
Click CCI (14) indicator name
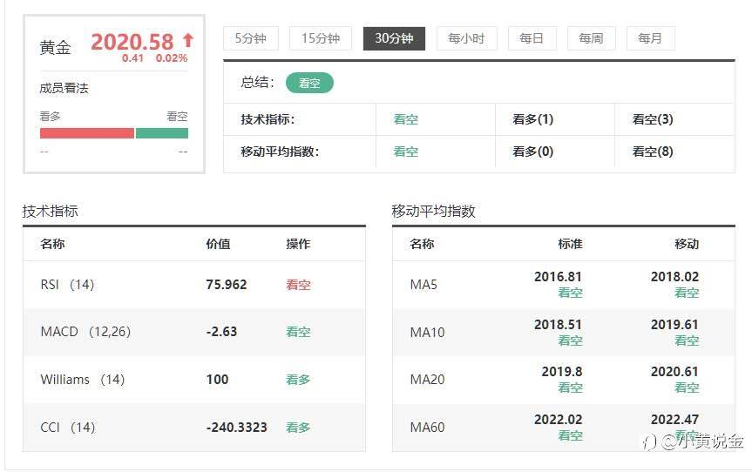click(67, 427)
